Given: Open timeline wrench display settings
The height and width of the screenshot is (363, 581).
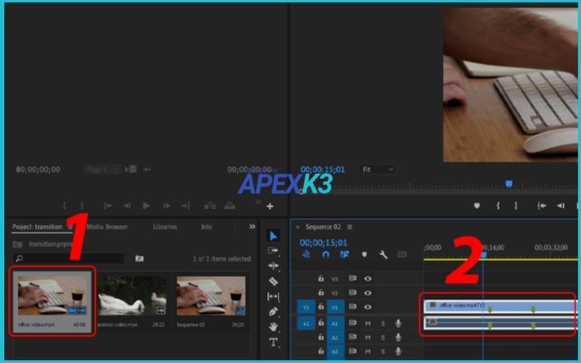Looking at the screenshot, I should (383, 255).
